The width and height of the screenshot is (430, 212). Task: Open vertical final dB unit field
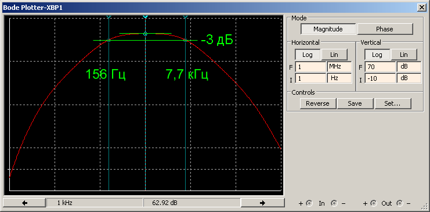coord(409,67)
